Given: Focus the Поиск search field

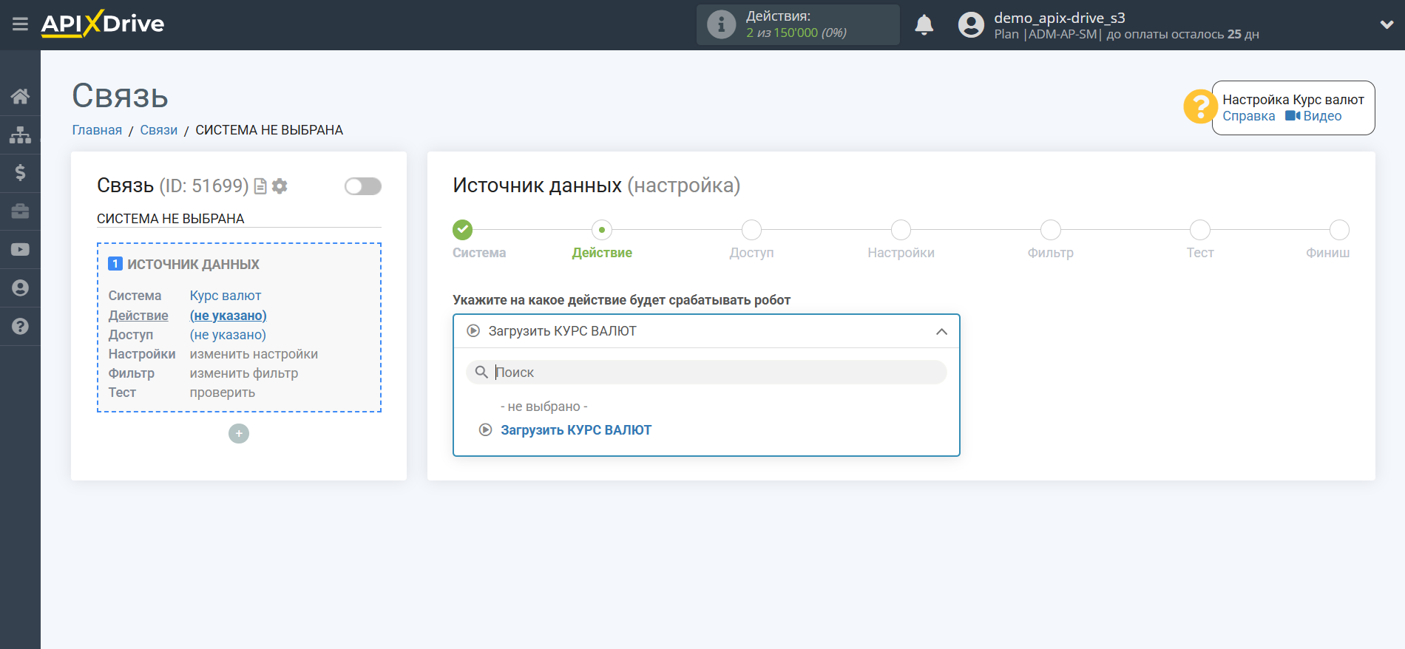Looking at the screenshot, I should coord(706,372).
